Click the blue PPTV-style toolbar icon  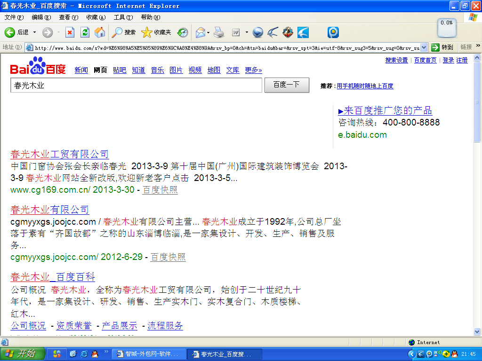[x=333, y=32]
